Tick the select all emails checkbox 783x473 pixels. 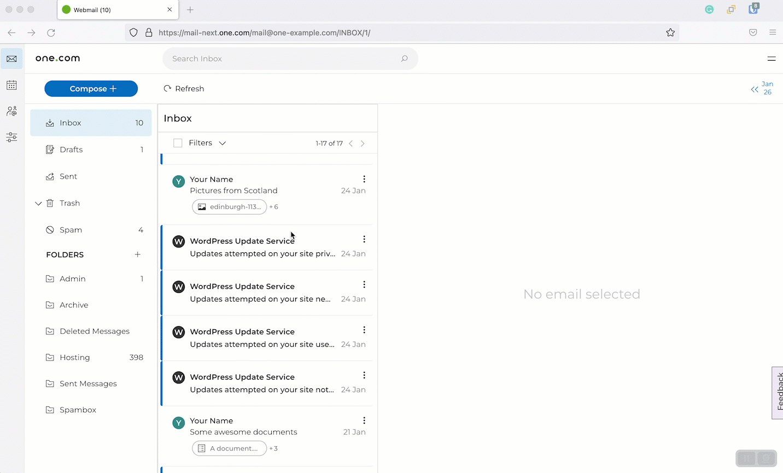click(x=178, y=143)
